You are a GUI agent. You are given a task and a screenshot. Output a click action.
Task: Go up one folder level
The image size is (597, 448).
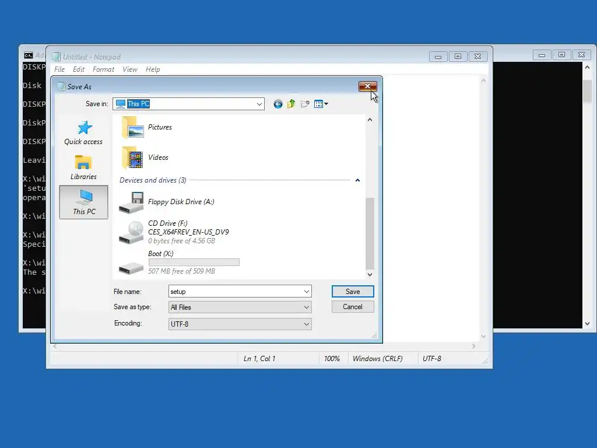point(292,104)
